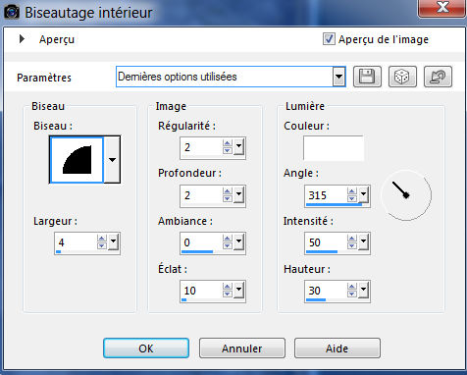Click the white Couleur light color swatch
Screen dimensions: 467x375
334,148
